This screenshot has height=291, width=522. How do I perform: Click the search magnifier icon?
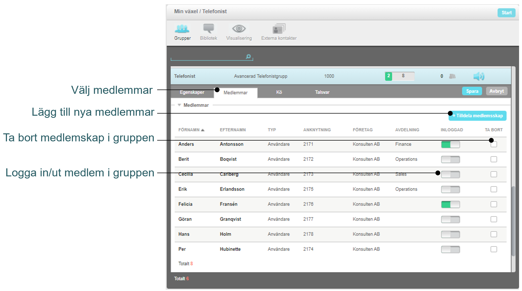248,56
